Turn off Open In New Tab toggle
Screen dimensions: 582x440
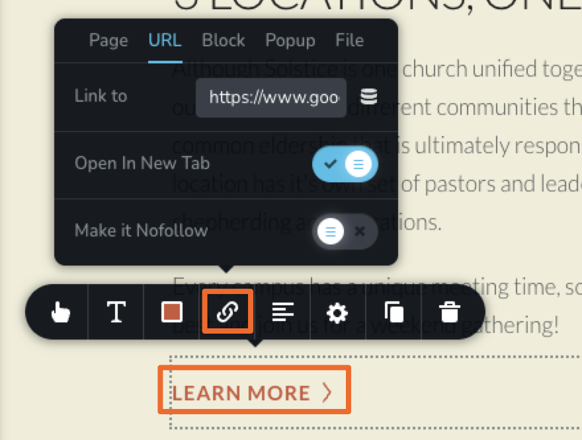pos(345,163)
